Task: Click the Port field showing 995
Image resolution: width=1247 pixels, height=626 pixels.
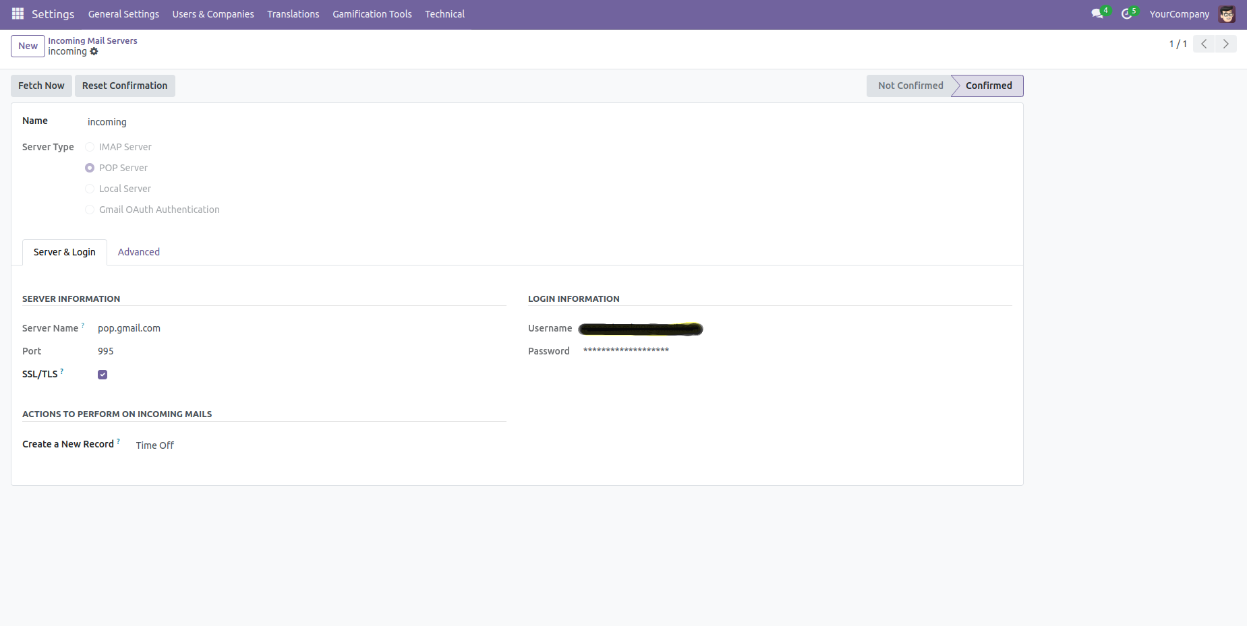Action: [106, 351]
